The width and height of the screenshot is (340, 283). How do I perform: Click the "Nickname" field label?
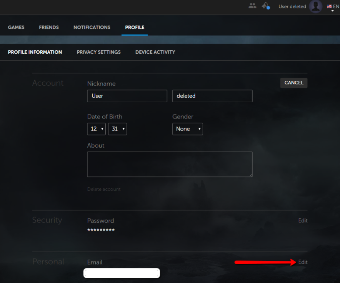[x=101, y=83]
